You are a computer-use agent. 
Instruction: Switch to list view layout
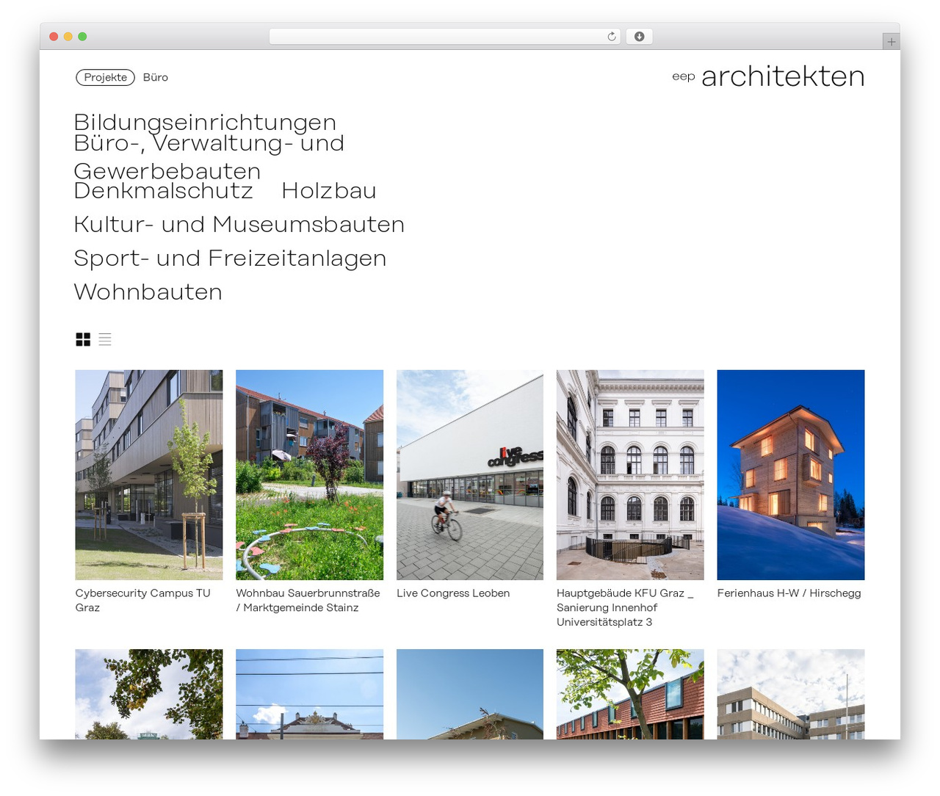click(x=105, y=339)
